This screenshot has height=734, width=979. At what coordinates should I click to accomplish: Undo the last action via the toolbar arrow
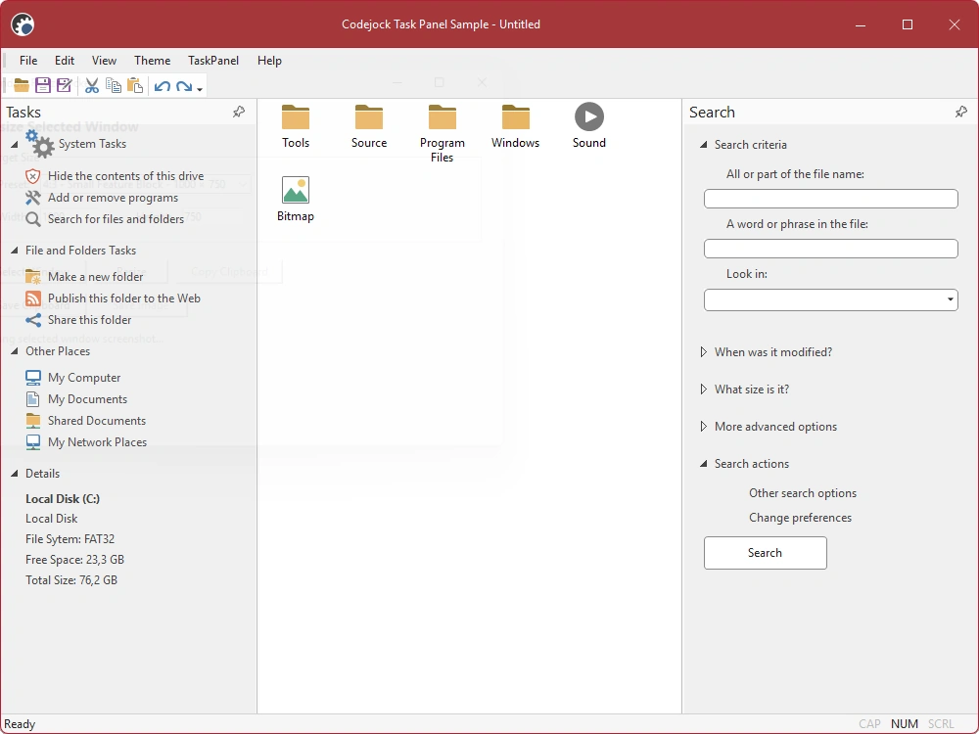pyautogui.click(x=163, y=86)
